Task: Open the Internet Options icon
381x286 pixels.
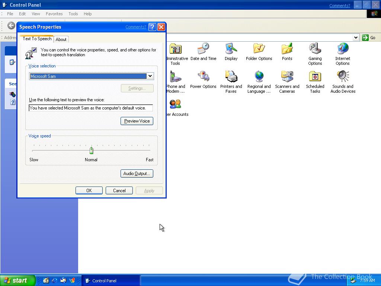Action: pyautogui.click(x=343, y=48)
